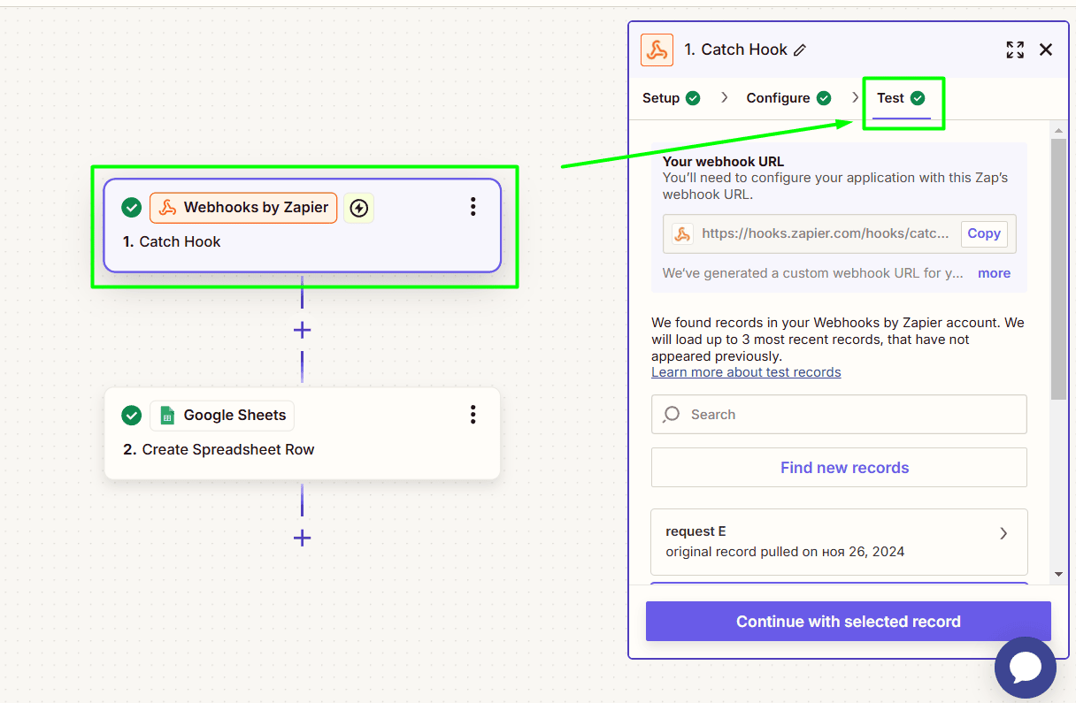1076x703 pixels.
Task: Open the Test tab
Action: [x=901, y=98]
